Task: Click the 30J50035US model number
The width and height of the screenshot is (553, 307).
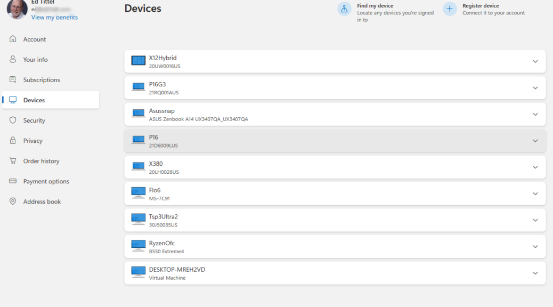Action: tap(163, 225)
